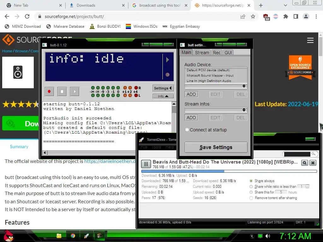Open the File menu in Torrent2exe
This screenshot has width=323, height=242.
coord(144,147)
